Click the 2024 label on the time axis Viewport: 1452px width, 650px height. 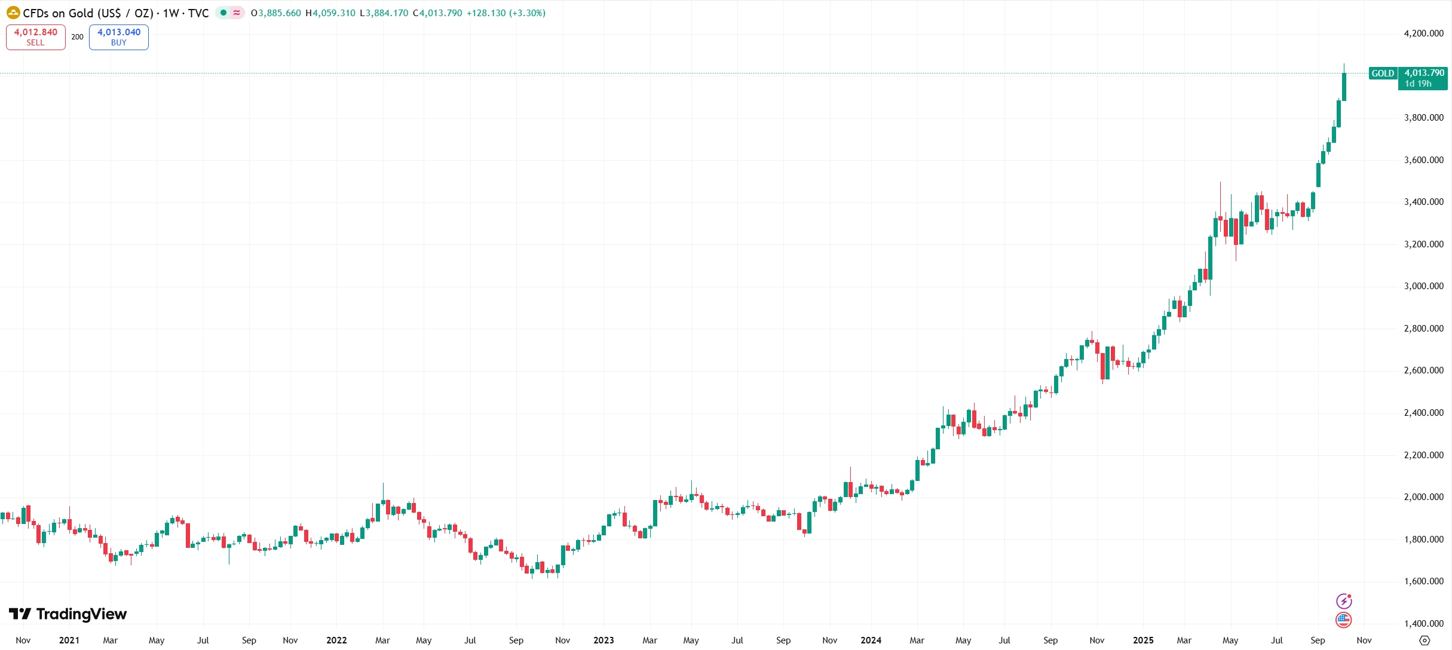click(x=871, y=640)
